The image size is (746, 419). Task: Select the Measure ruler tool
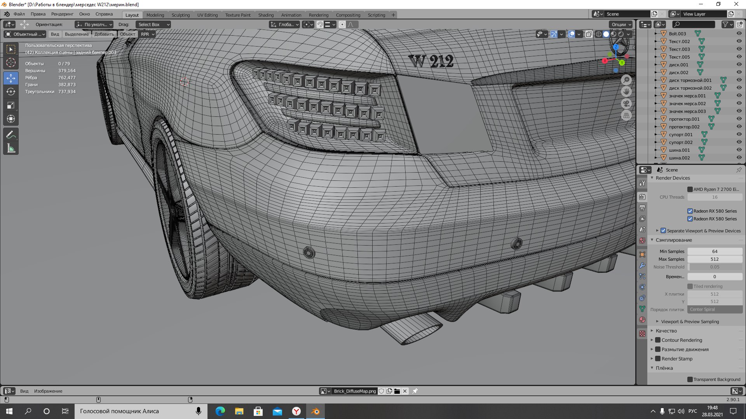coord(11,148)
